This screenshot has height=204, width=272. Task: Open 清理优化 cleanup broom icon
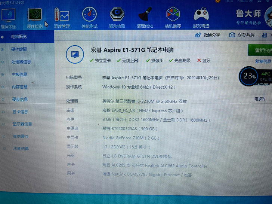tap(145, 14)
